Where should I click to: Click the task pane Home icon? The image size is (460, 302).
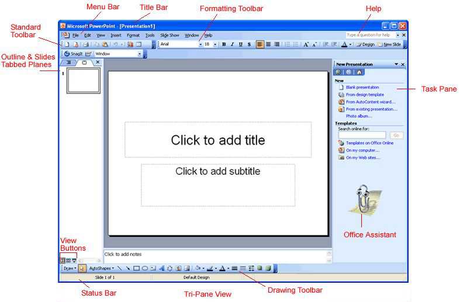[x=359, y=72]
